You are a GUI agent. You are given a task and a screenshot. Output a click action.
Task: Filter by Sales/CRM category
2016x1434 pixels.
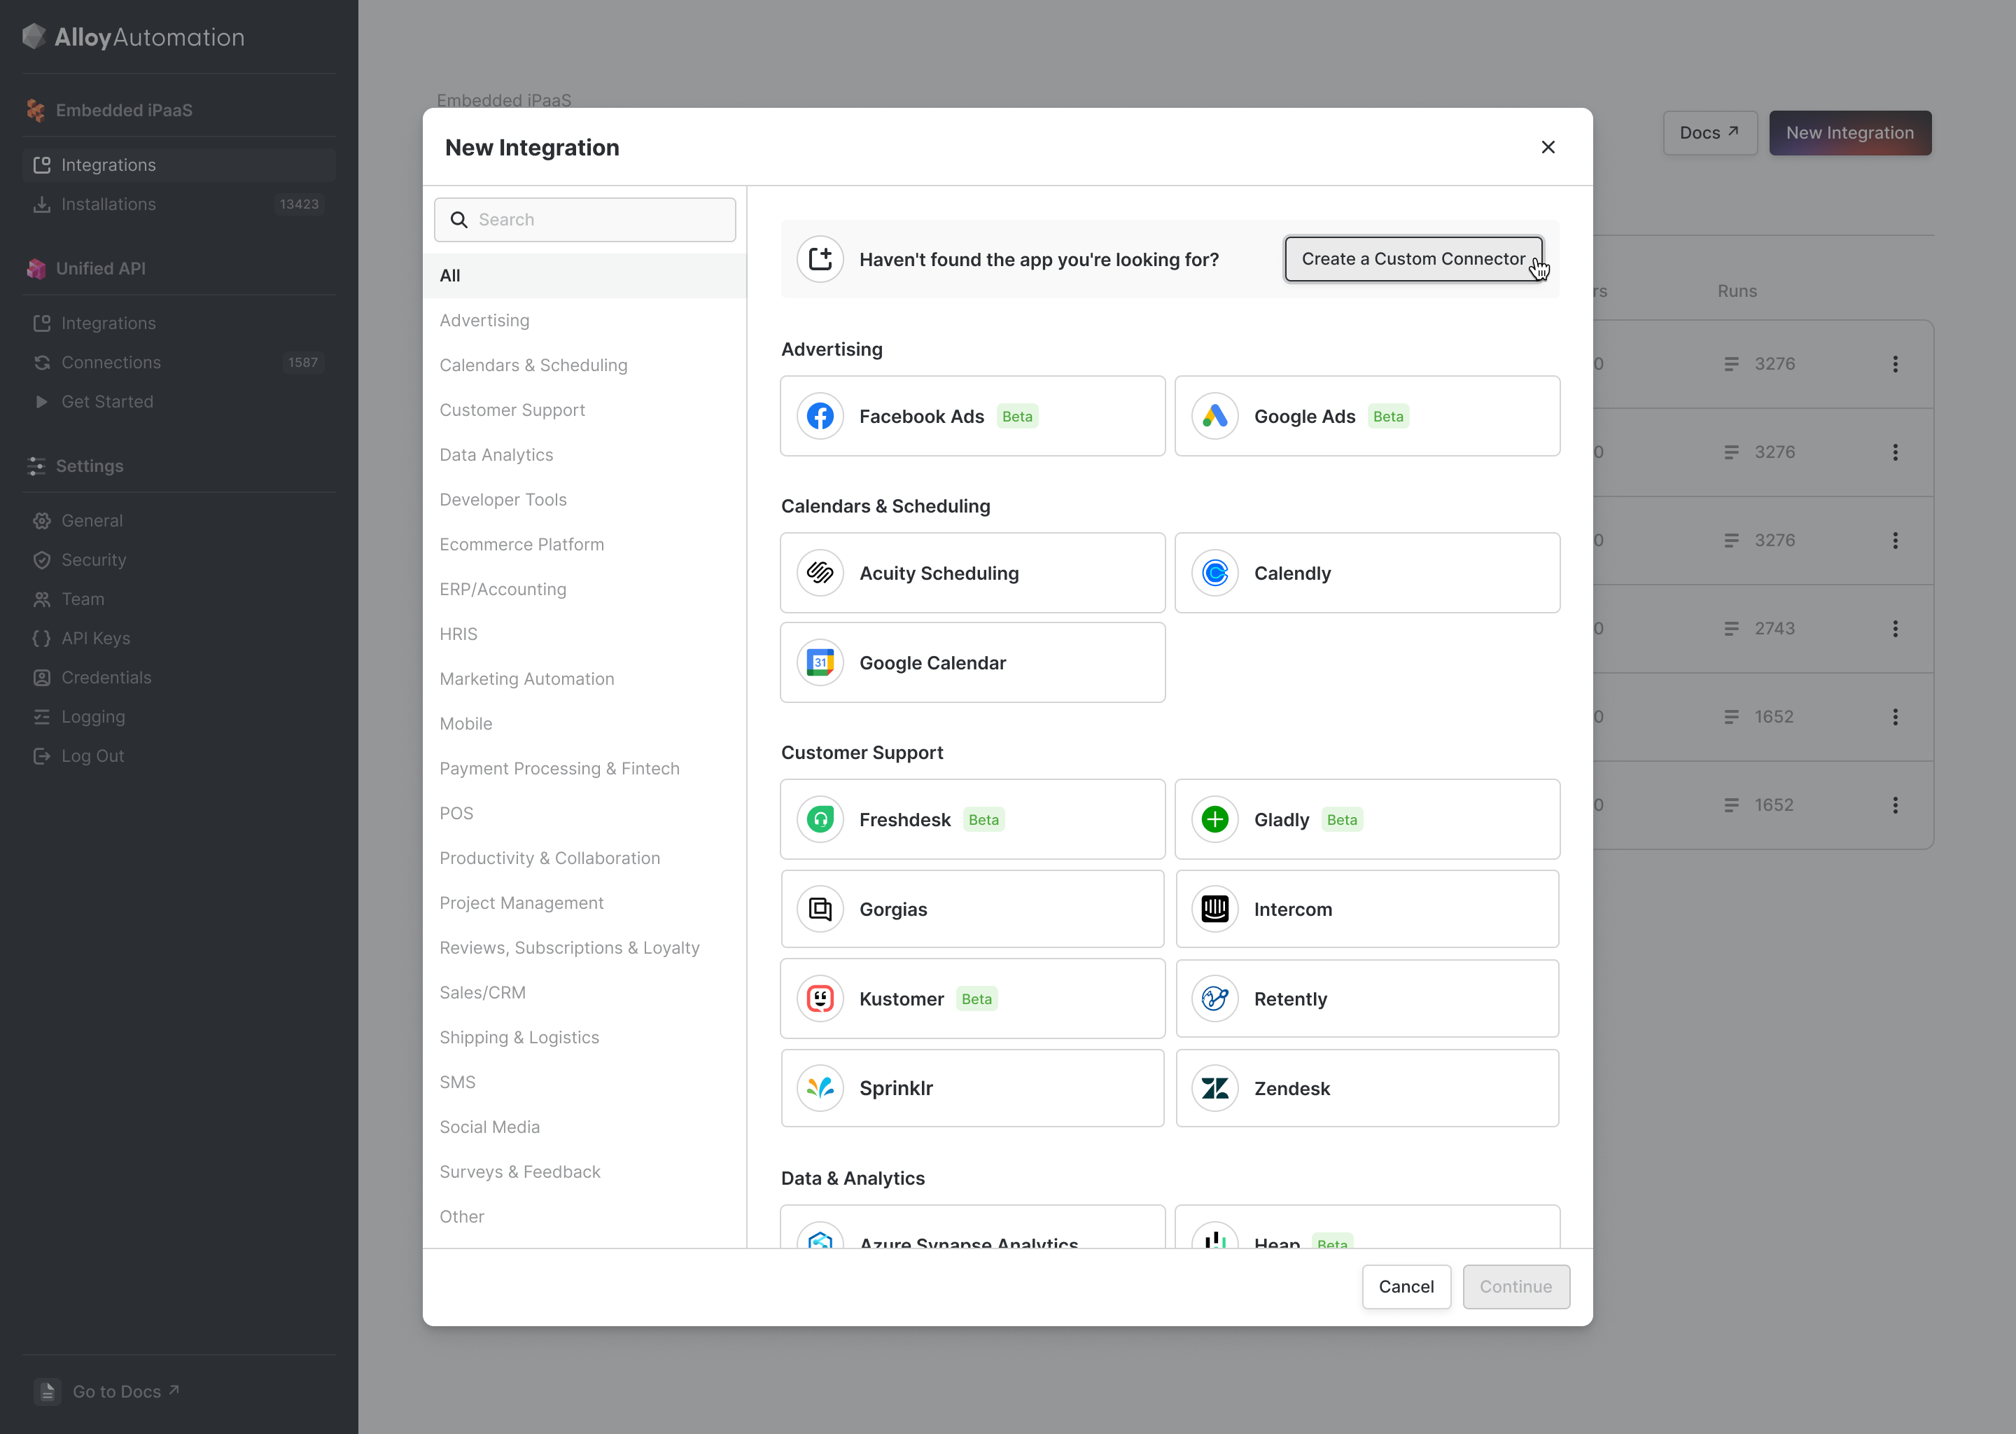[x=584, y=992]
